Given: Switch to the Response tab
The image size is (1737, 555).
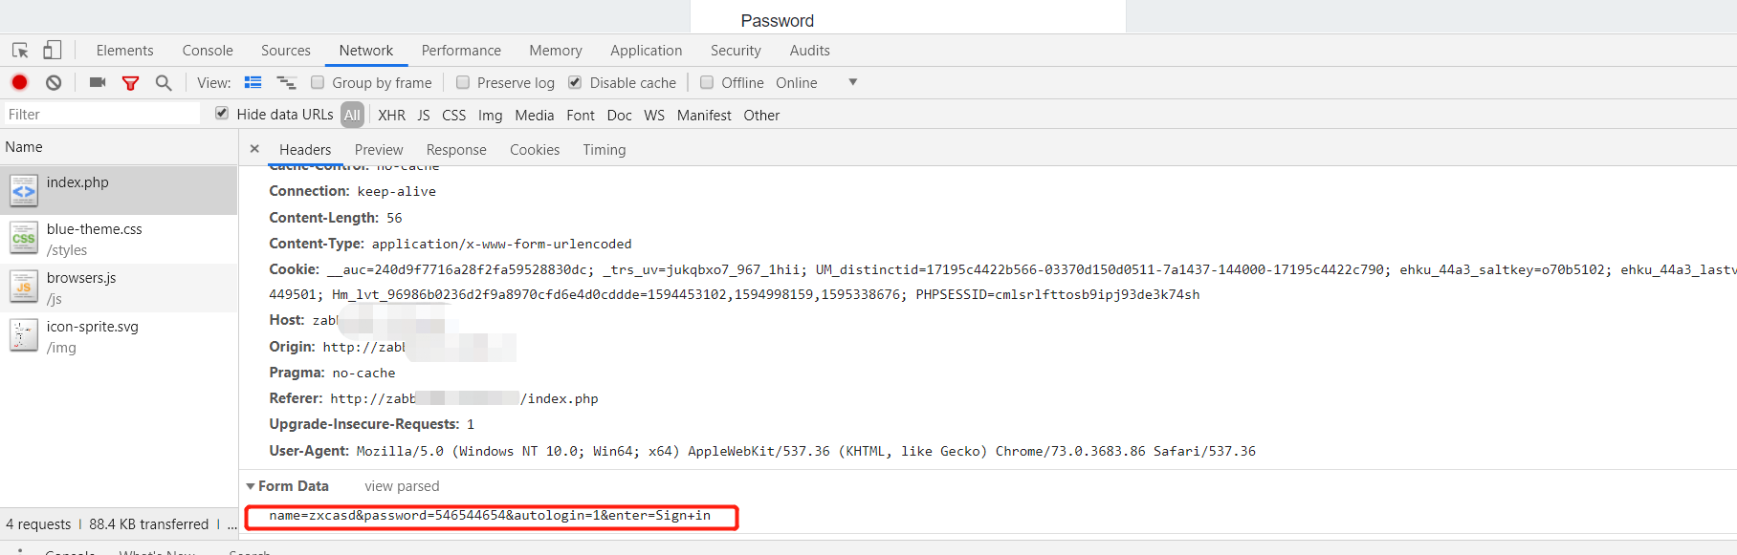Looking at the screenshot, I should pos(456,150).
